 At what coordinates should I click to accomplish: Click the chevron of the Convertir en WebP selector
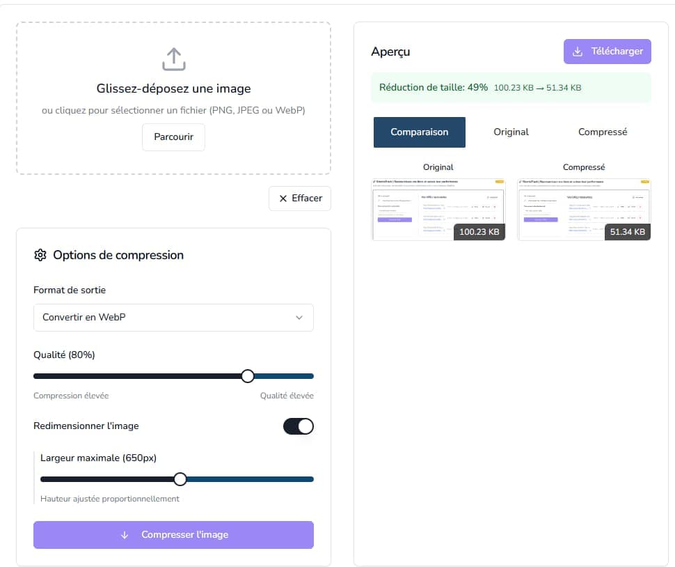(x=299, y=318)
